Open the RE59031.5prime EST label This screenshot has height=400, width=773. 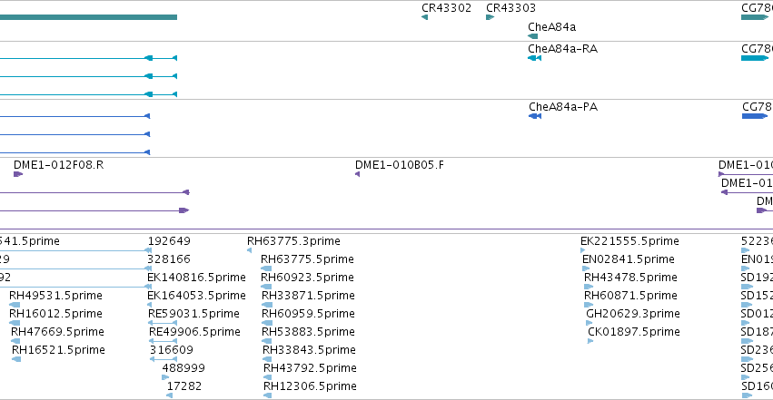[x=193, y=314]
